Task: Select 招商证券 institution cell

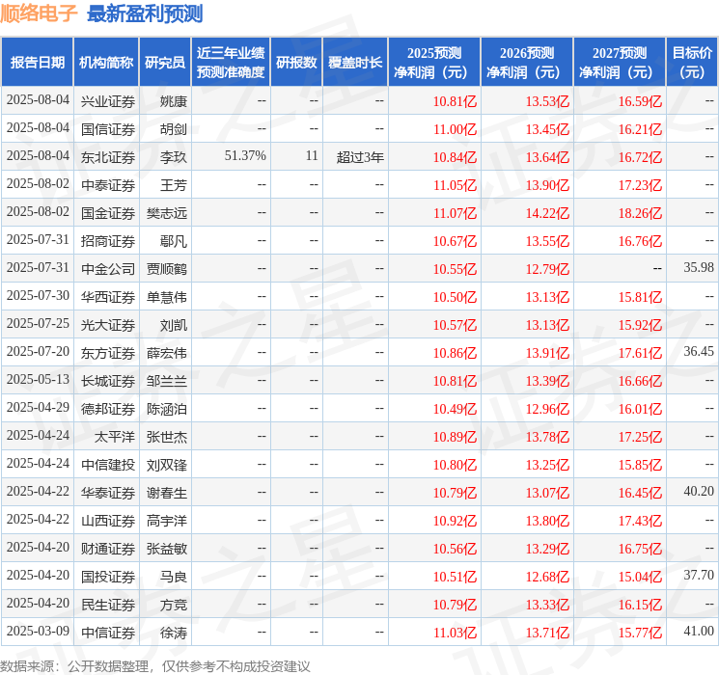Action: pyautogui.click(x=108, y=241)
